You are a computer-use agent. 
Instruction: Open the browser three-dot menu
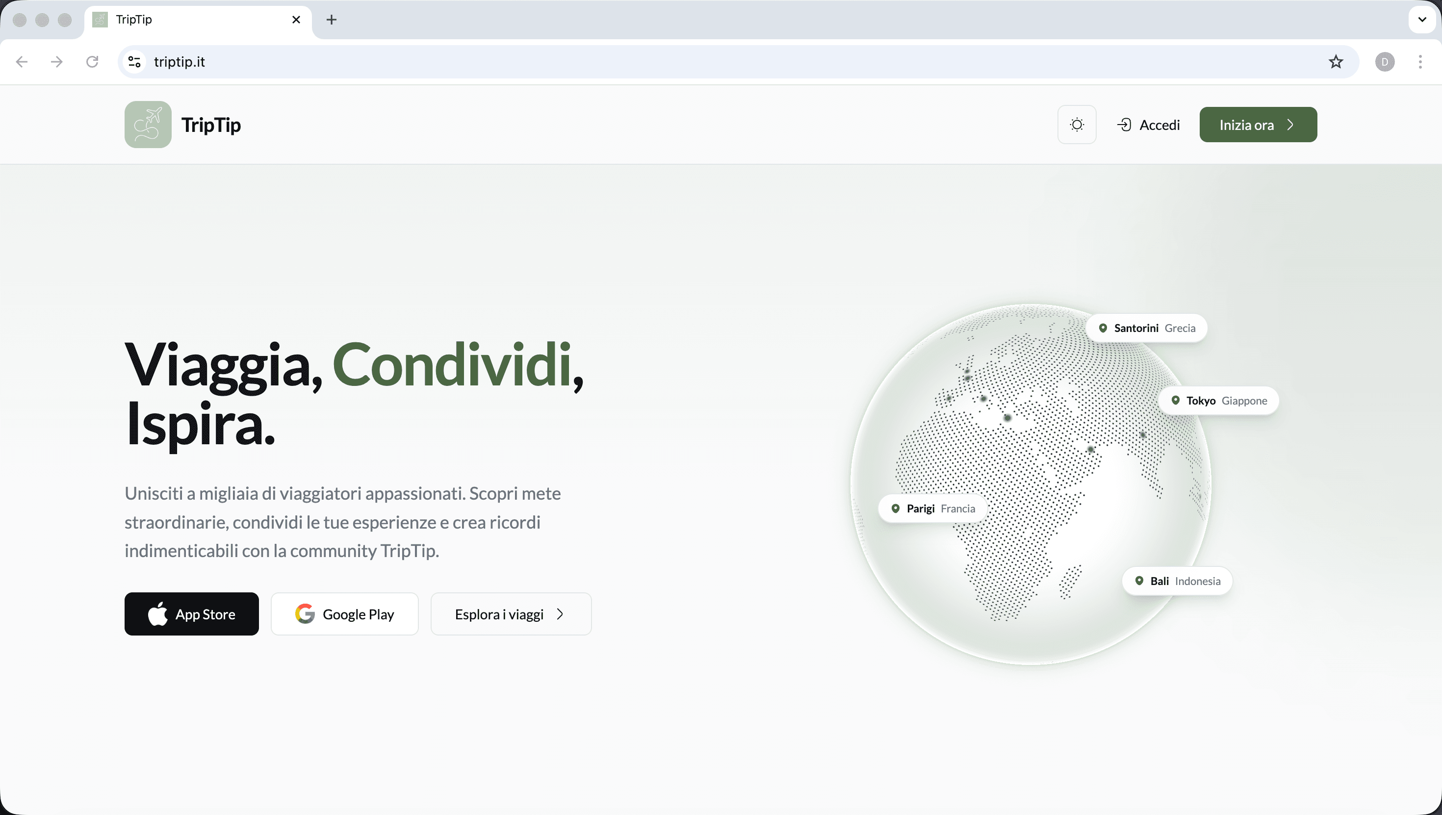click(1420, 62)
